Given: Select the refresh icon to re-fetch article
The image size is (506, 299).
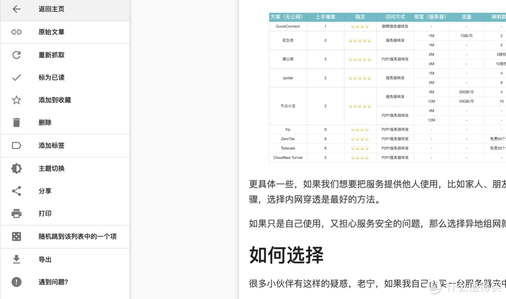Looking at the screenshot, I should coord(16,54).
